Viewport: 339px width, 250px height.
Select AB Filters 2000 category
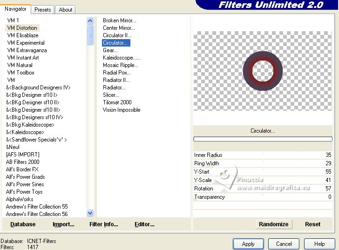click(x=23, y=162)
